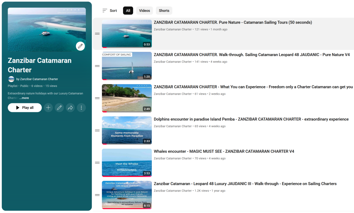Image resolution: width=354 pixels, height=213 pixels.
Task: Open Leopard 48 Luxury JAUDANIC III Walk-through title
Action: (x=245, y=184)
